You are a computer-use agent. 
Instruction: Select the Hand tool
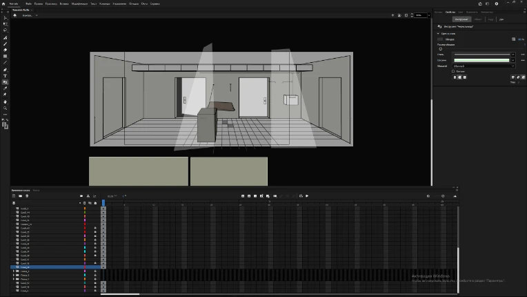(x=5, y=102)
